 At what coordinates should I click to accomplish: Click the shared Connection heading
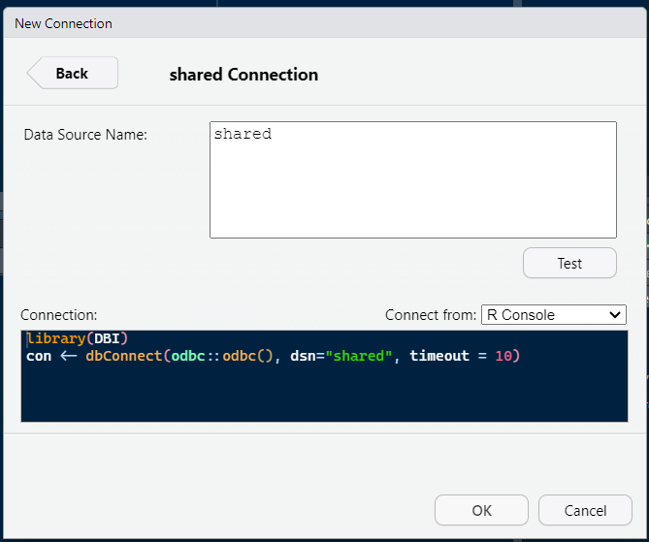pos(243,75)
